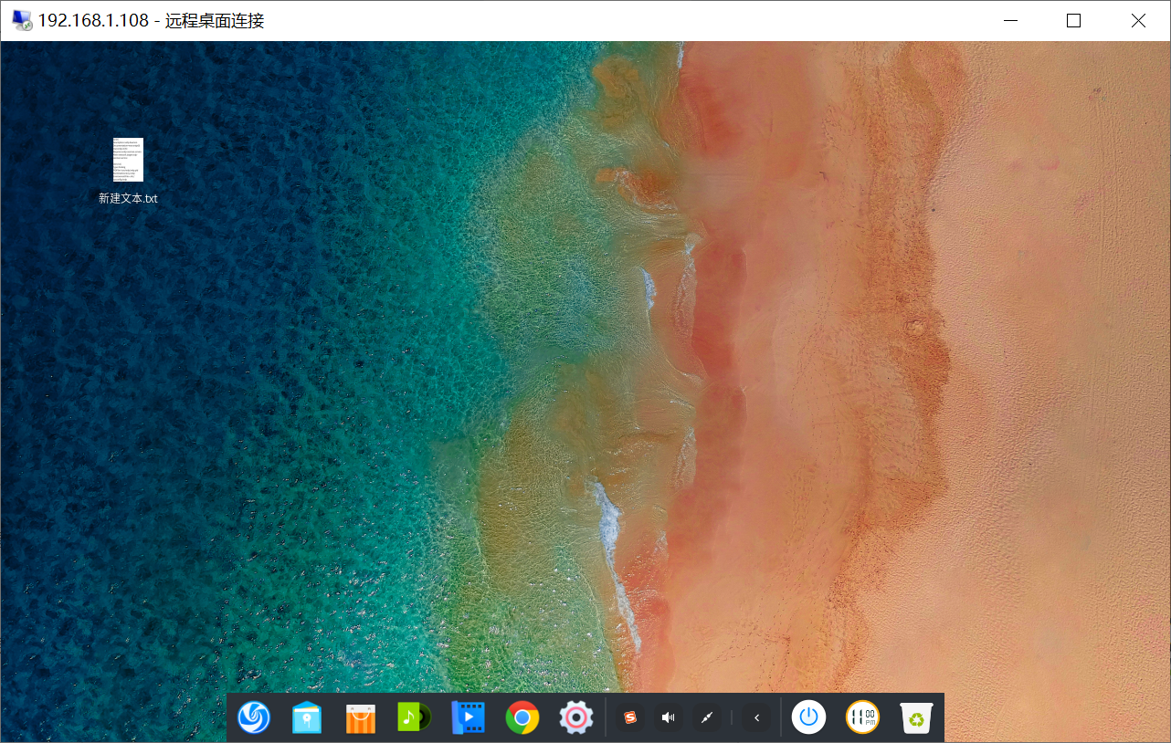
Task: Select the 新建文本.txt filename label
Action: coord(128,197)
